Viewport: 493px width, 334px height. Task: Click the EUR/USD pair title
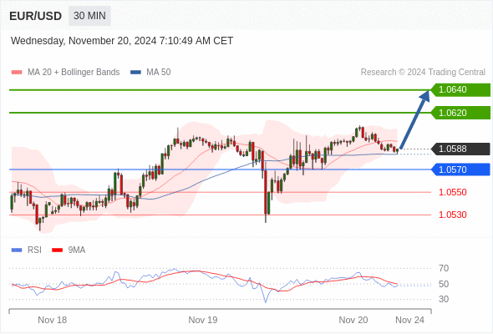tap(36, 16)
